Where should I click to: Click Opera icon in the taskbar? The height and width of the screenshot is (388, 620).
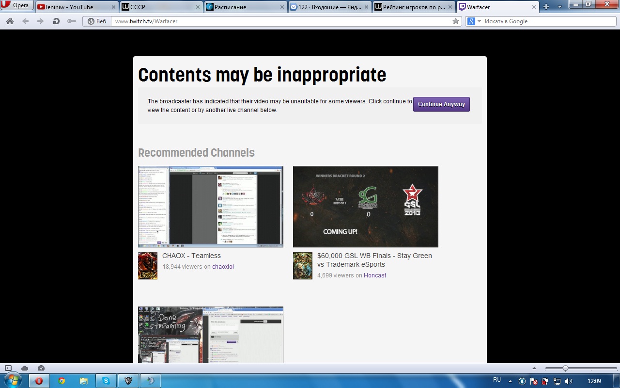click(x=39, y=381)
